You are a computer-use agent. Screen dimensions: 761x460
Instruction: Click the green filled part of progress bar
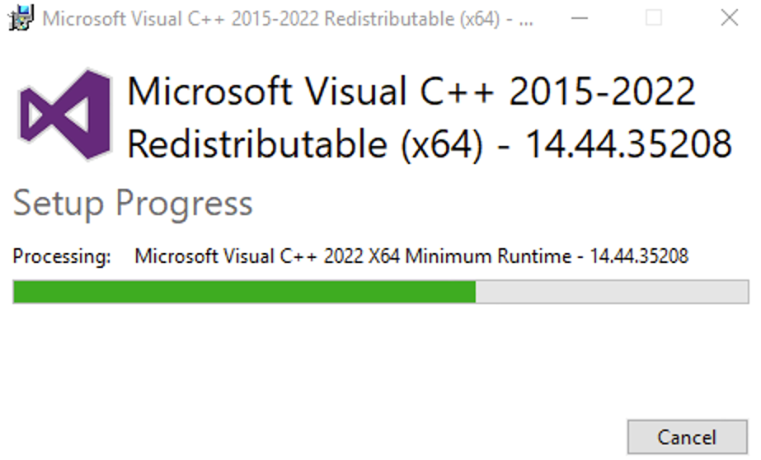tap(244, 292)
